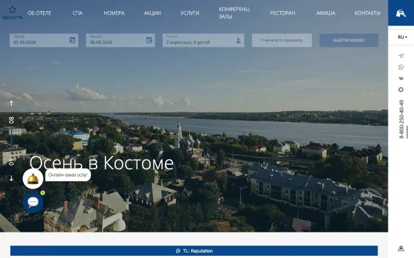Select the check-out date field 06.09.2026
Image resolution: width=414 pixels, height=258 pixels.
pos(120,41)
